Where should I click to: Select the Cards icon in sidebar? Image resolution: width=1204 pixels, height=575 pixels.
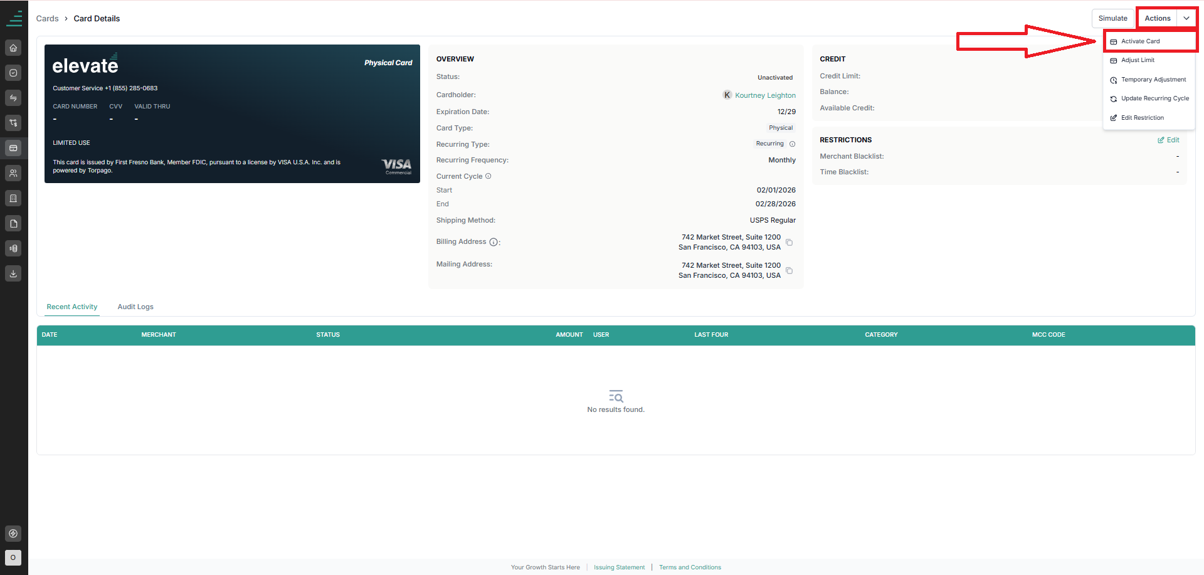click(13, 148)
